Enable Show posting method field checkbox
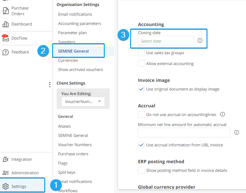 click(141, 171)
